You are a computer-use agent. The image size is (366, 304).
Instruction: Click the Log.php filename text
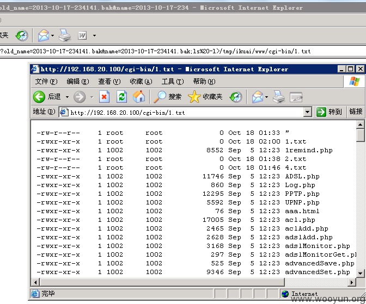pyautogui.click(x=300, y=185)
